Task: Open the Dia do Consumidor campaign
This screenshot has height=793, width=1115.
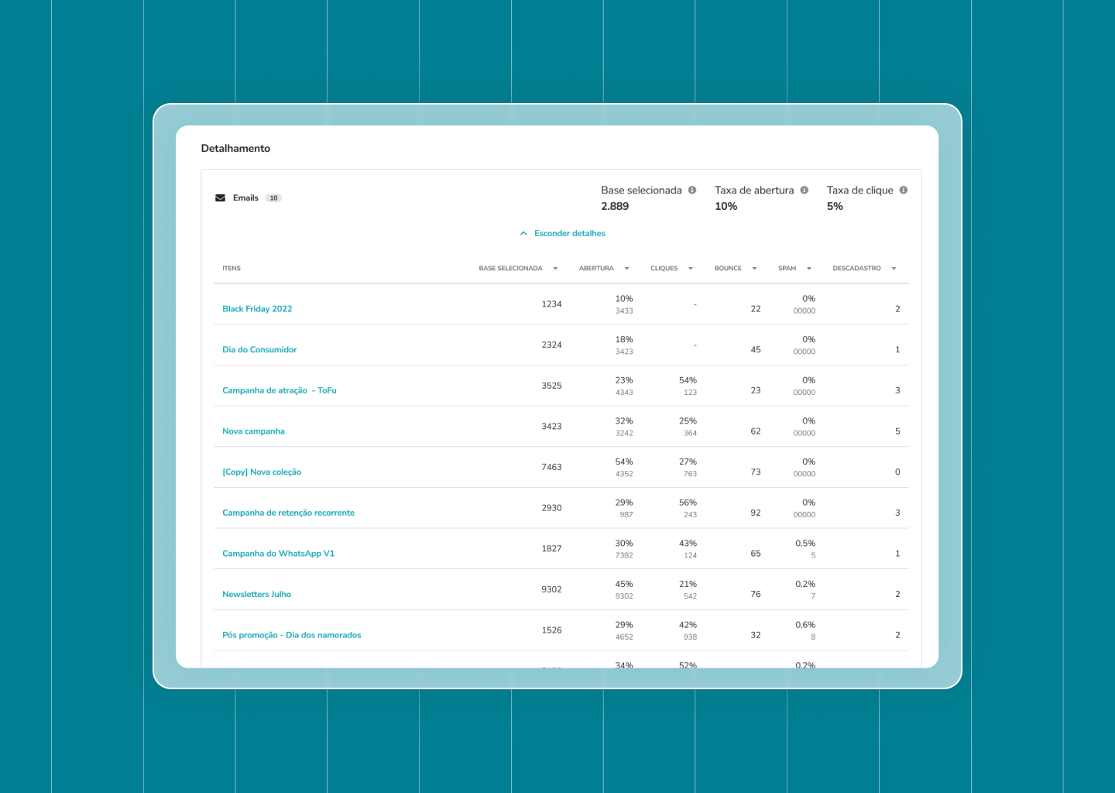Action: pos(259,350)
